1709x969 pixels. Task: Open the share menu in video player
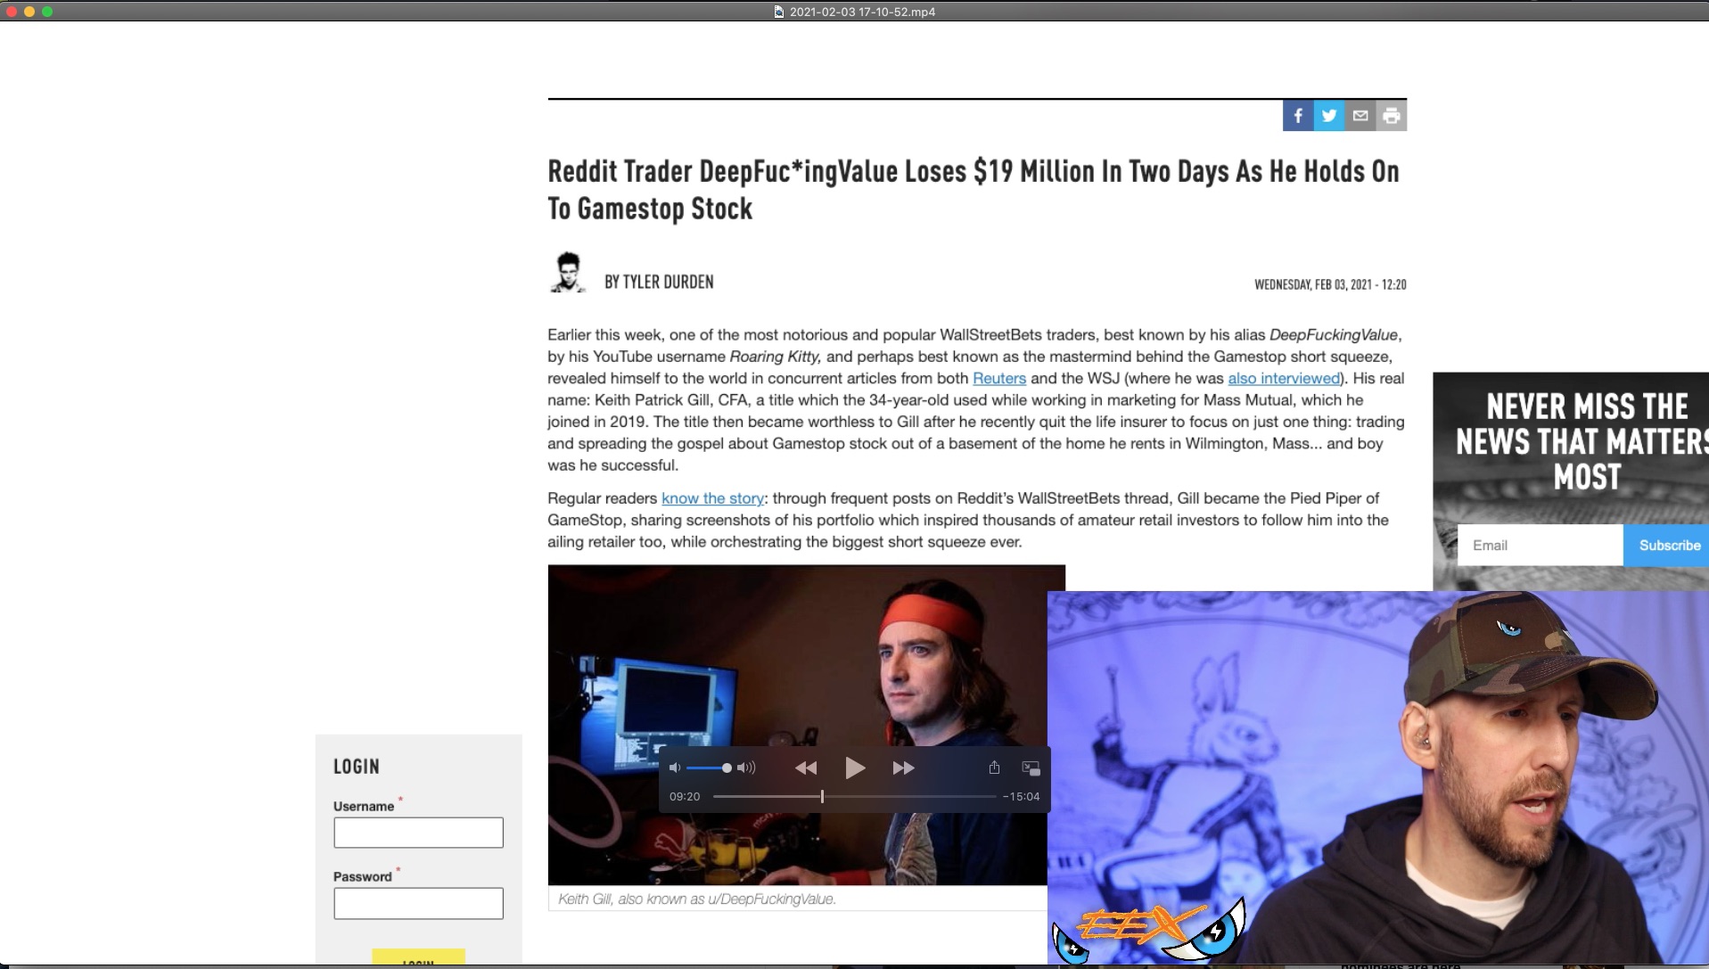tap(994, 768)
